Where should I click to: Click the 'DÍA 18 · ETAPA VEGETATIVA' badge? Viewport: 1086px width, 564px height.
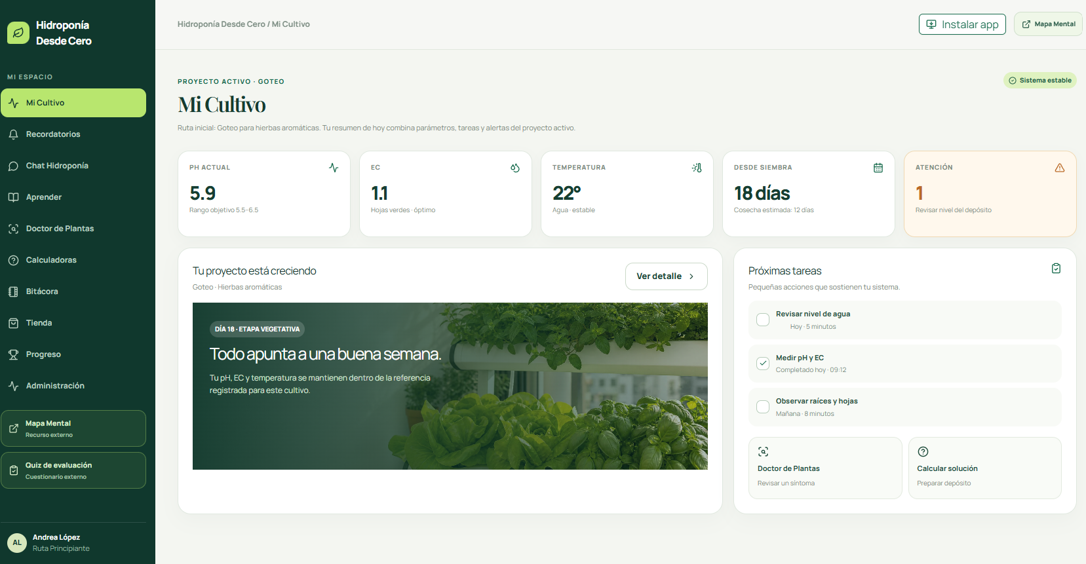(257, 329)
